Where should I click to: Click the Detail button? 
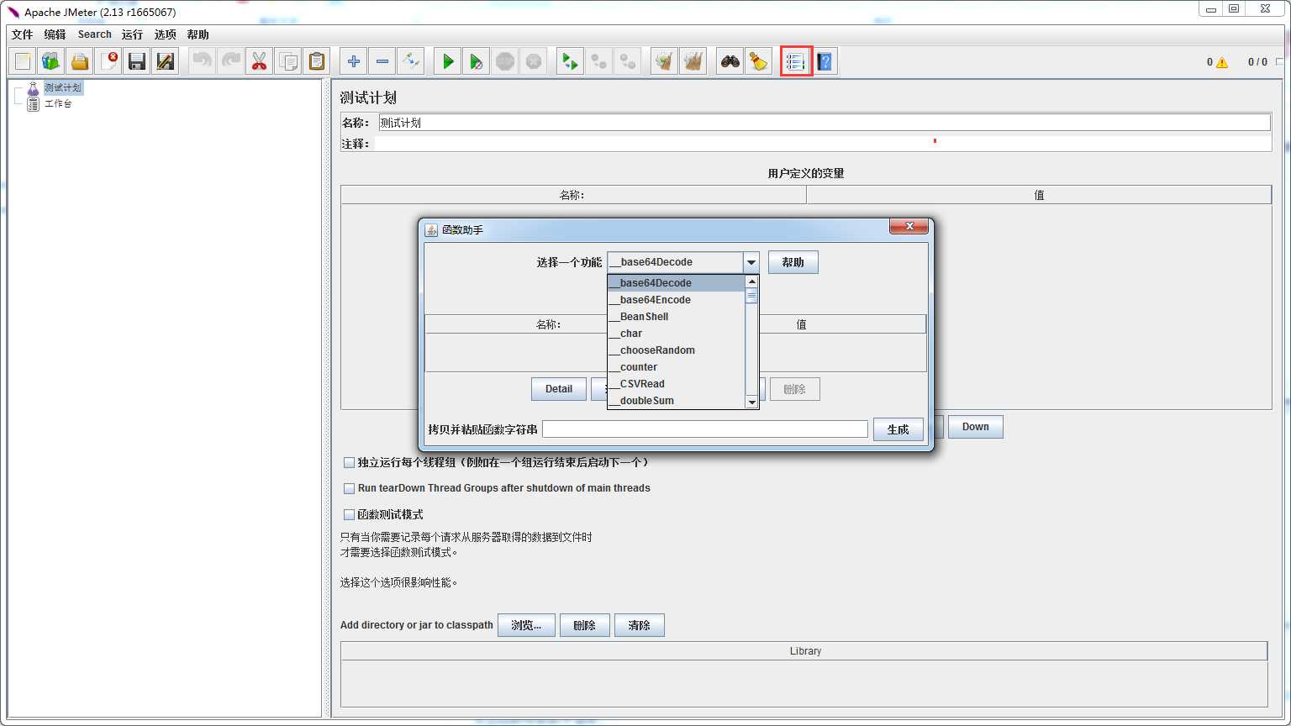click(559, 389)
